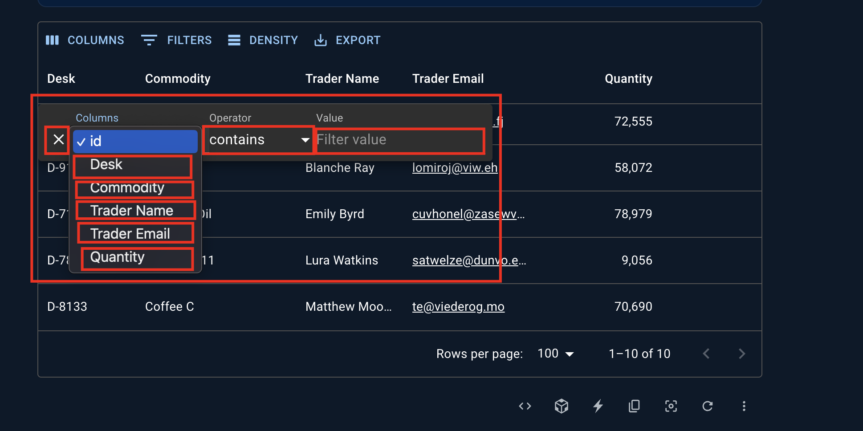863x431 pixels.
Task: Sort by the Commodity column header
Action: [x=178, y=79]
